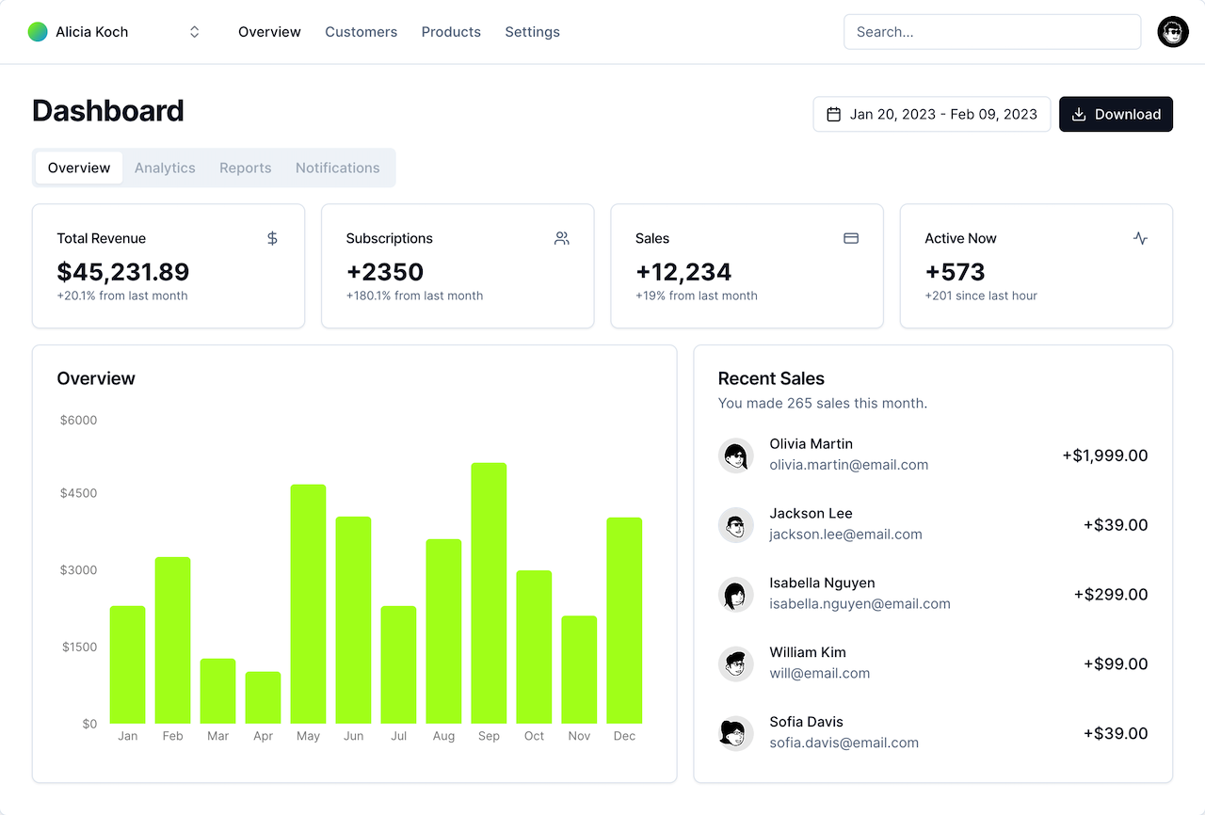Switch to the Notifications tab
This screenshot has height=815, width=1205.
(337, 168)
